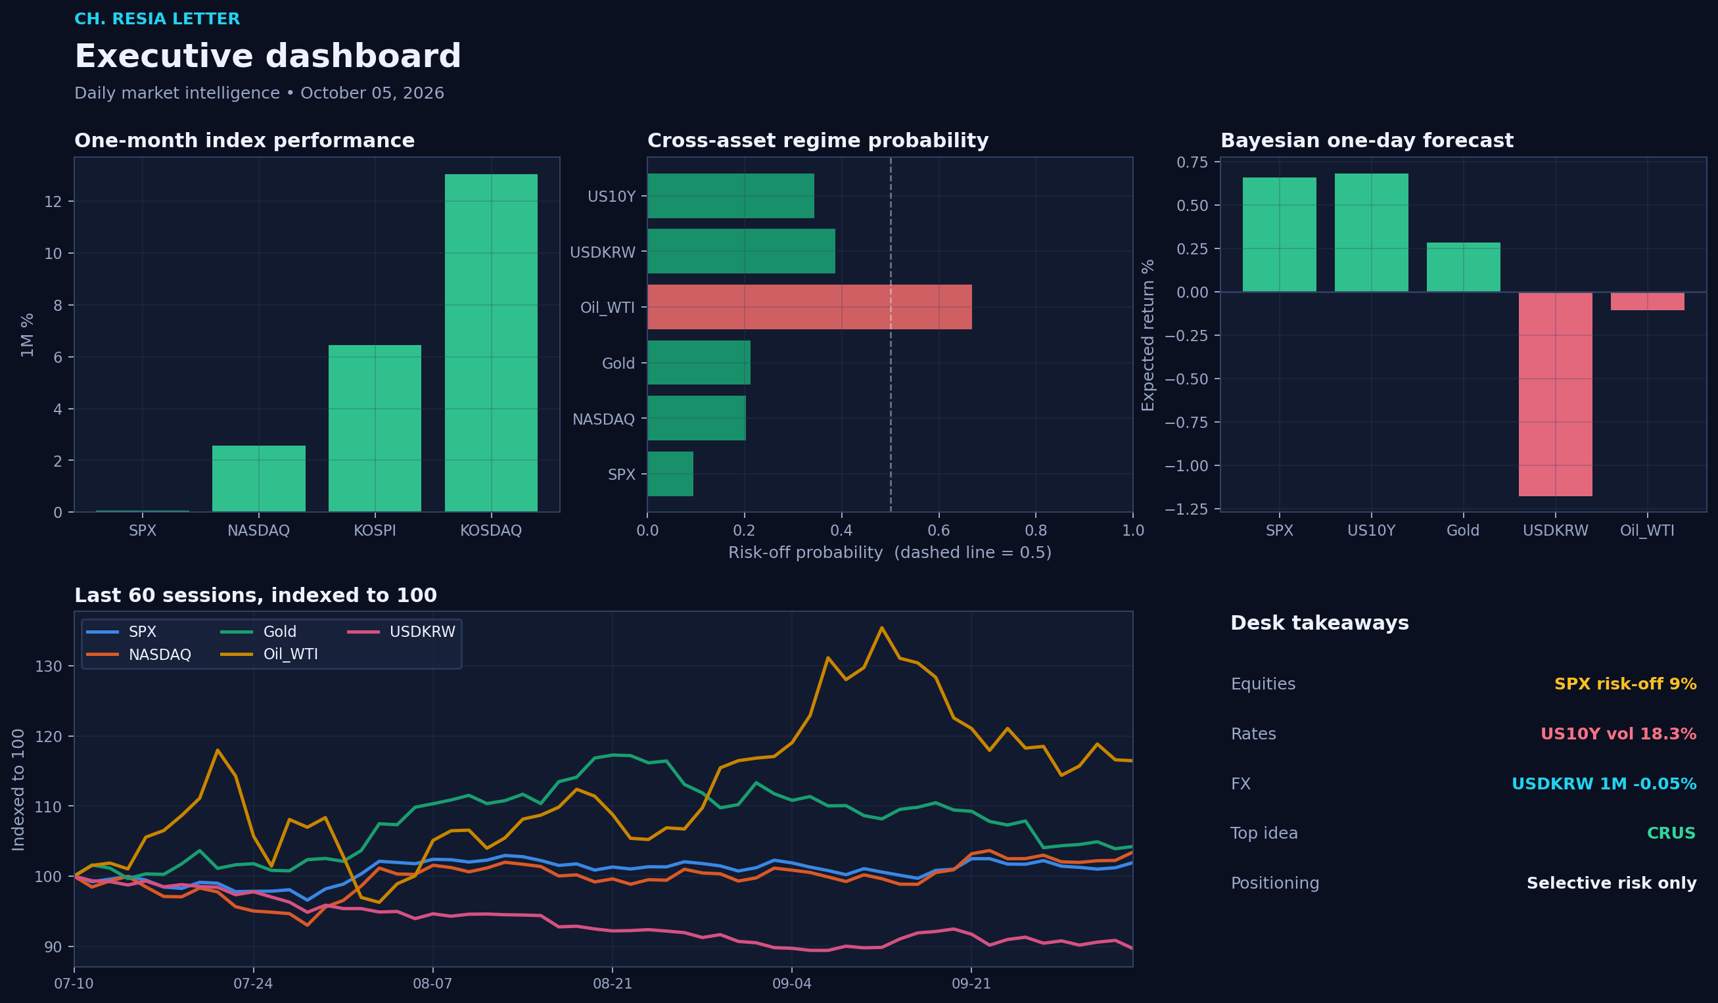1718x1003 pixels.
Task: Click the '08-07' date tick label
Action: click(432, 984)
